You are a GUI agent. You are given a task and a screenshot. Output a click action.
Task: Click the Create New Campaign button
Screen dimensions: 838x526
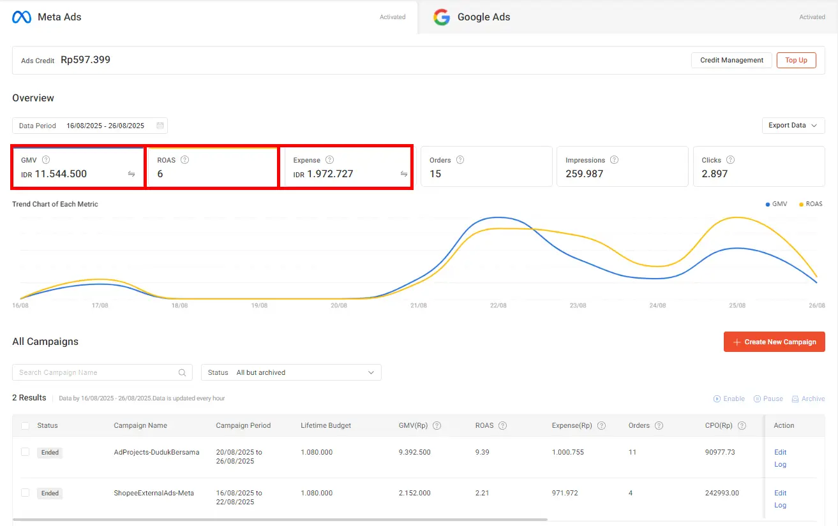tap(774, 342)
